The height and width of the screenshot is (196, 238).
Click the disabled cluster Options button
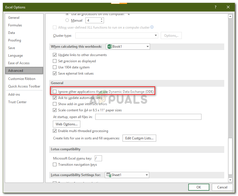(x=171, y=35)
